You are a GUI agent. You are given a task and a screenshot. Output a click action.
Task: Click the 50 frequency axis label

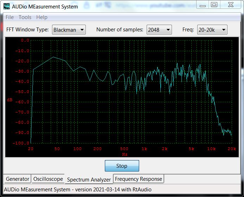tap(57, 149)
